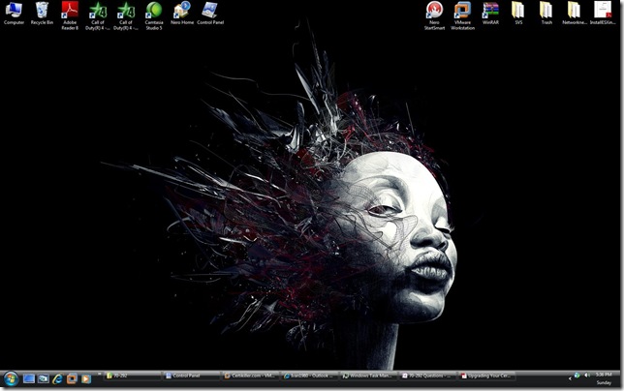Switch to the 70-292 taskbar window

(133, 376)
